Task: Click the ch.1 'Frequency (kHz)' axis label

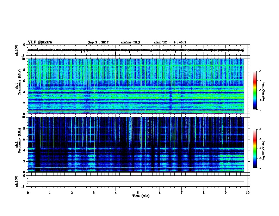Action: point(19,82)
